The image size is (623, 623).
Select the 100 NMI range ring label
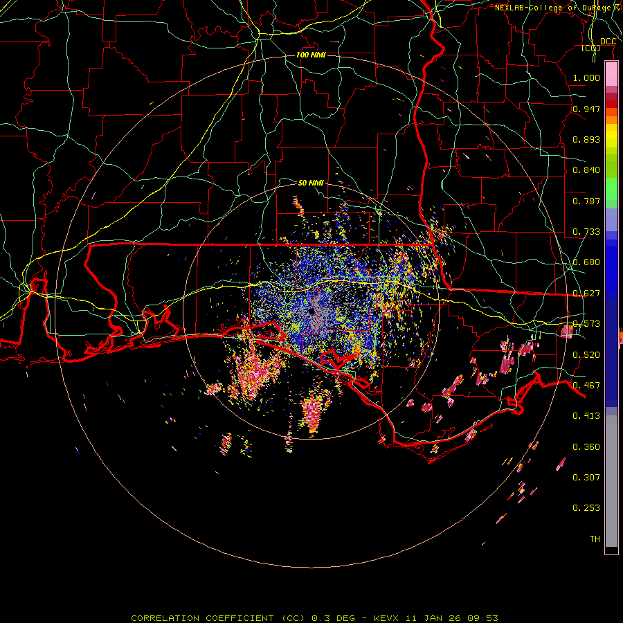[311, 55]
